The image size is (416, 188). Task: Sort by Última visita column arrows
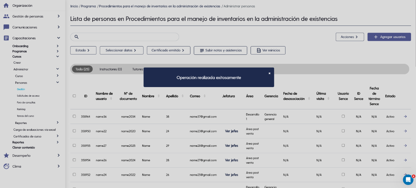(x=329, y=99)
